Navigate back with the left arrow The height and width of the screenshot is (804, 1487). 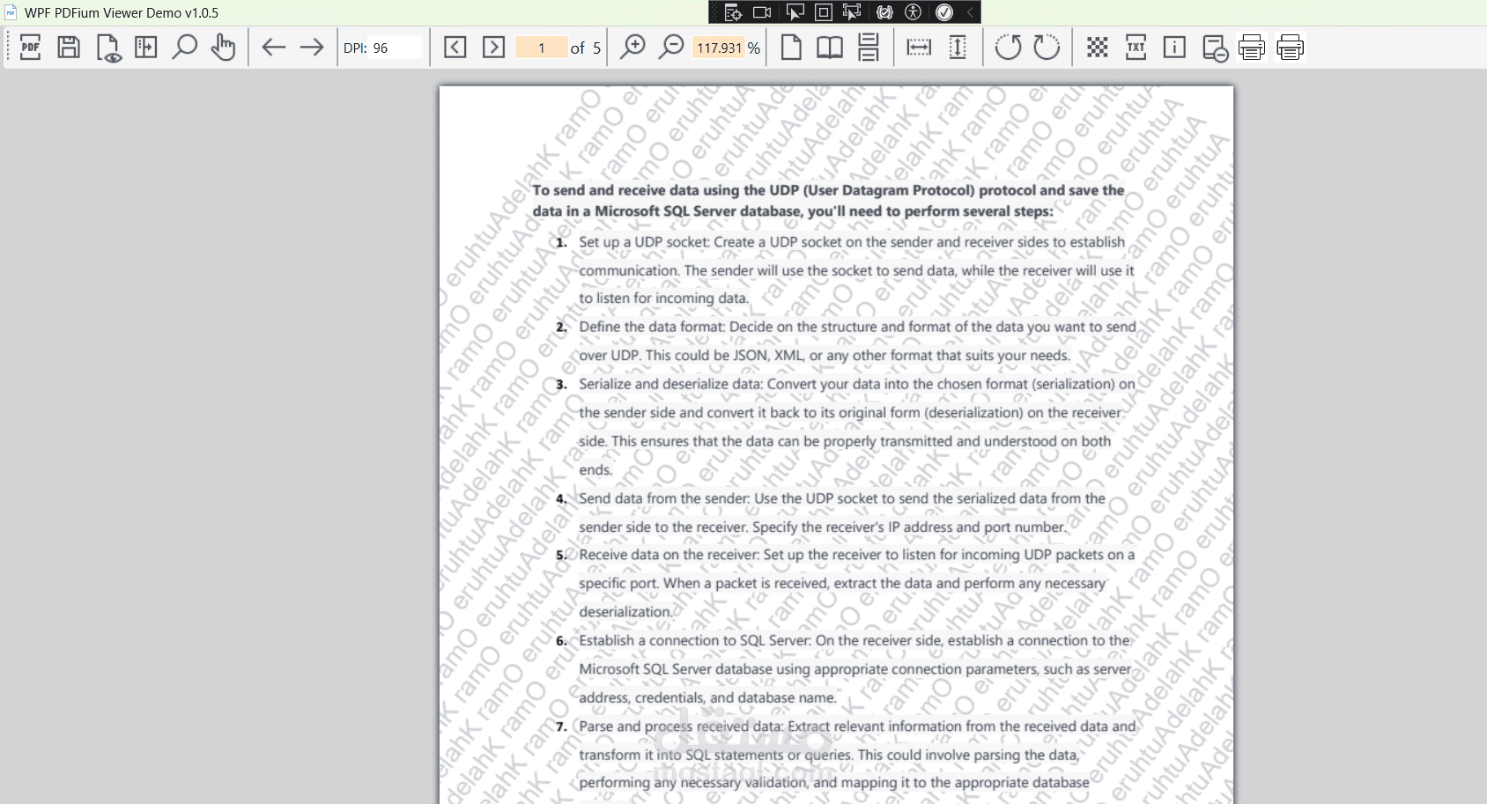tap(273, 47)
